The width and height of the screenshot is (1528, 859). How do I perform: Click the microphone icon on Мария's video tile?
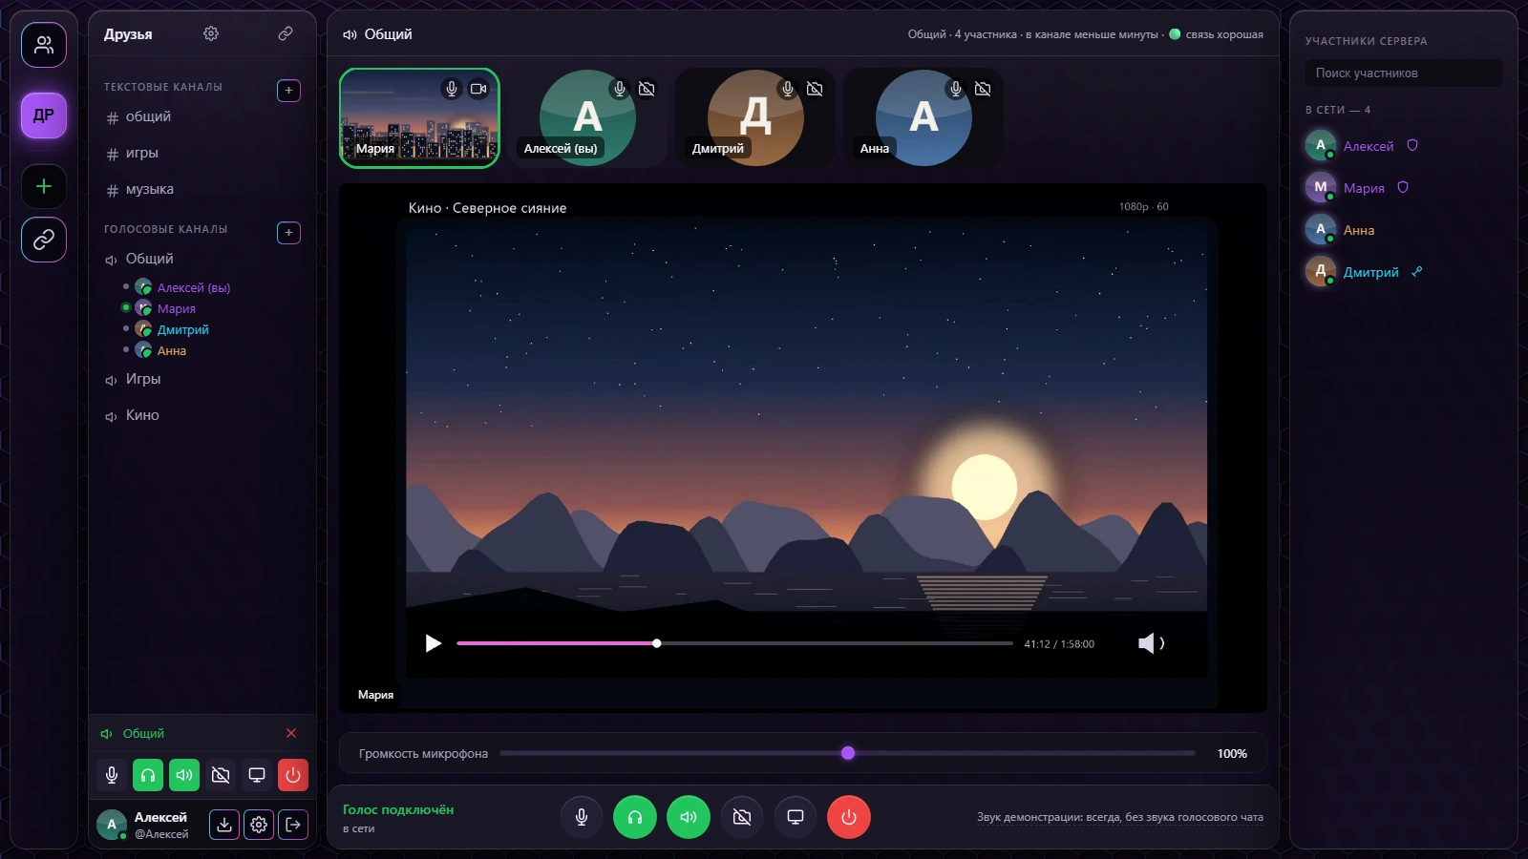452,89
